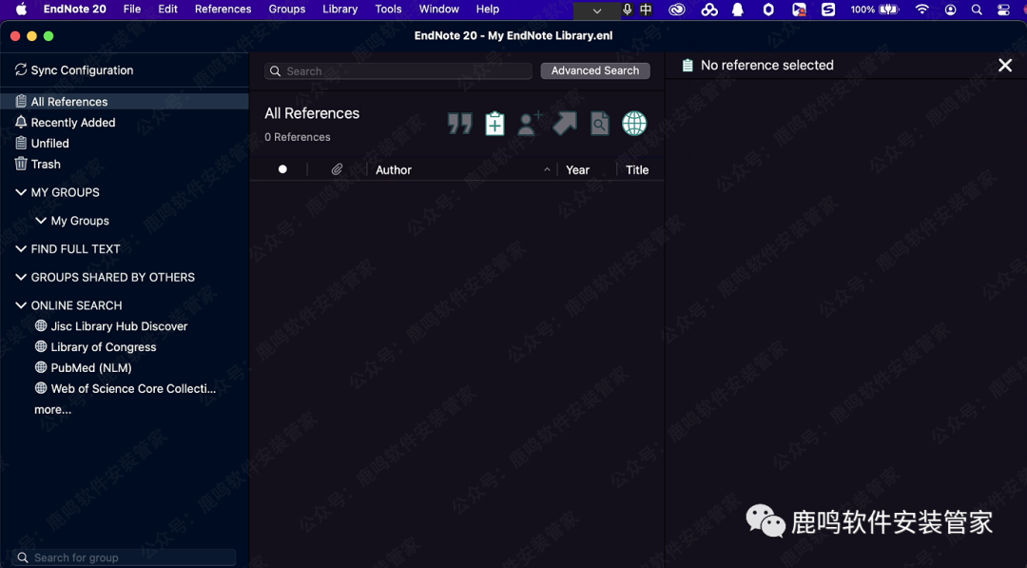Viewport: 1027px width, 568px height.
Task: Collapse GROUPS SHARED BY OTHERS section
Action: pyautogui.click(x=21, y=277)
